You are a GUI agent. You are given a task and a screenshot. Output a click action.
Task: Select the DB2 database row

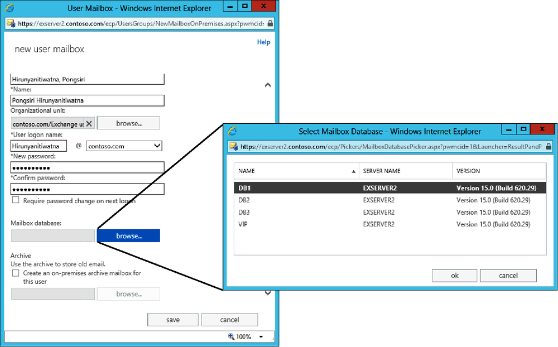[390, 200]
